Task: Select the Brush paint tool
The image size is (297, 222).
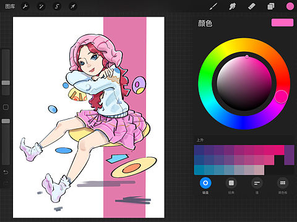Action: (x=213, y=6)
